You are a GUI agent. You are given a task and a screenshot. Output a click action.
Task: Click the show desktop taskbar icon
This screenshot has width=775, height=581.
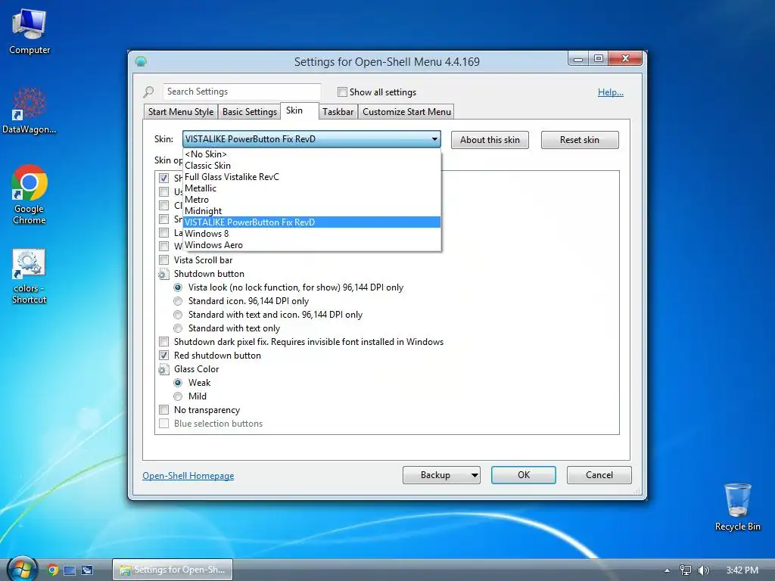pos(70,570)
